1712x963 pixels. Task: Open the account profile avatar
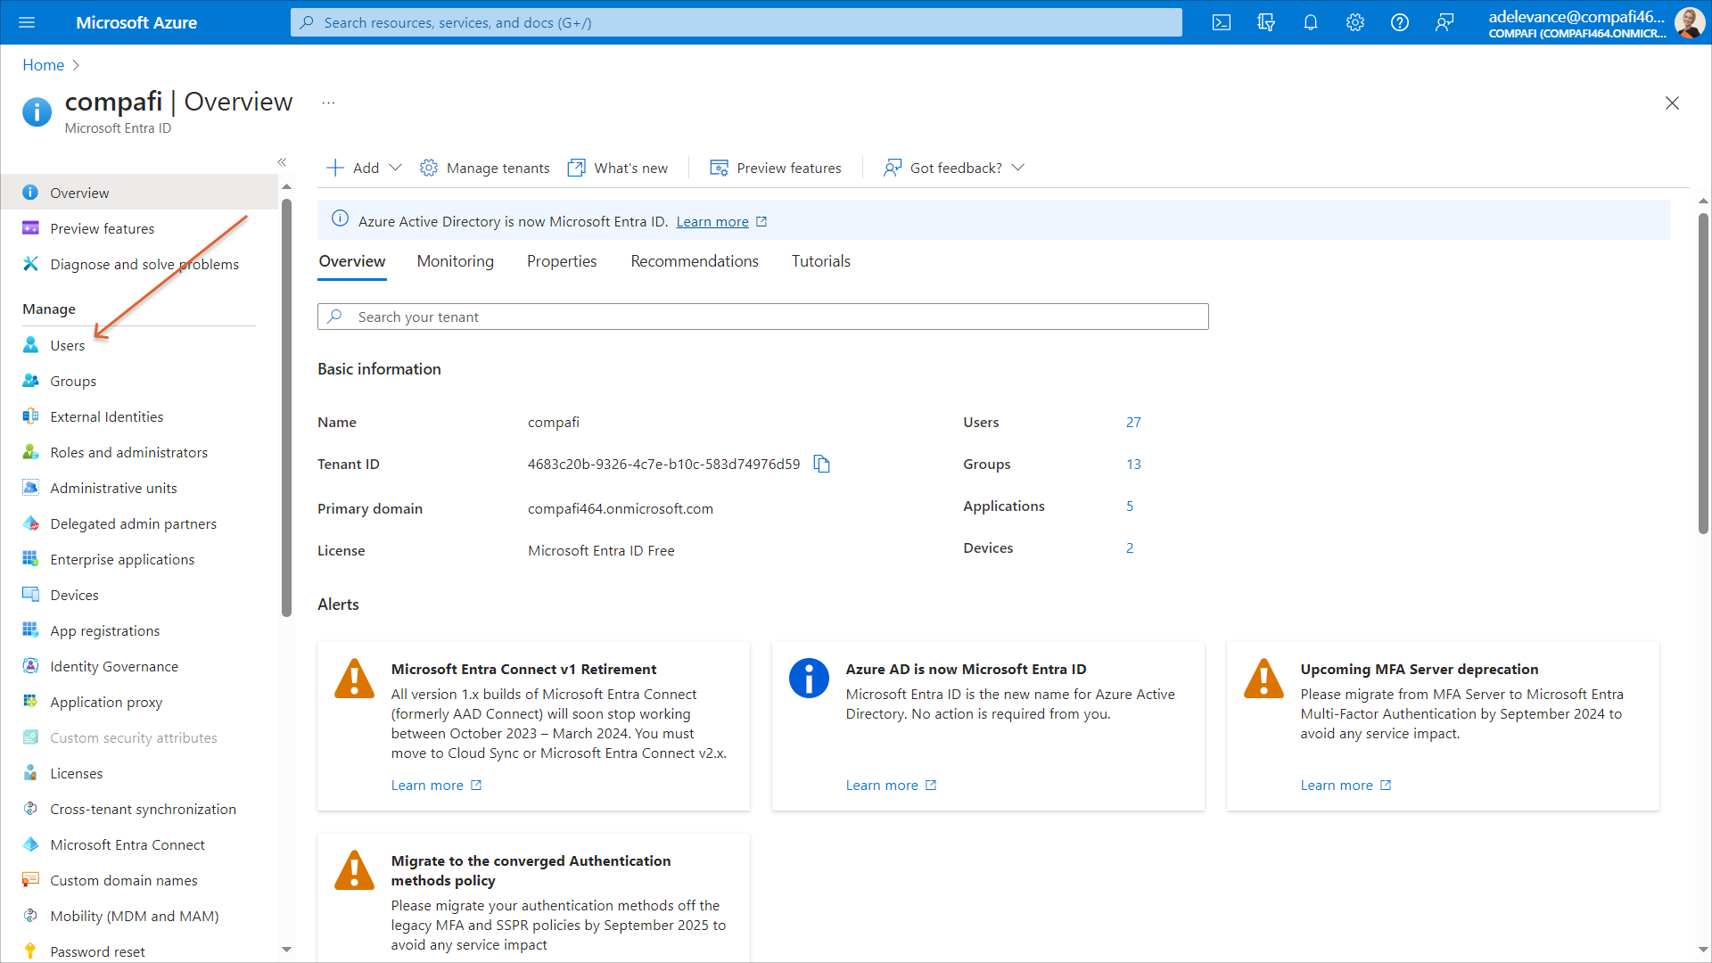tap(1688, 22)
